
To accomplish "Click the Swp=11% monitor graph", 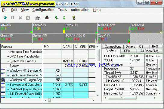I will 81,28.
